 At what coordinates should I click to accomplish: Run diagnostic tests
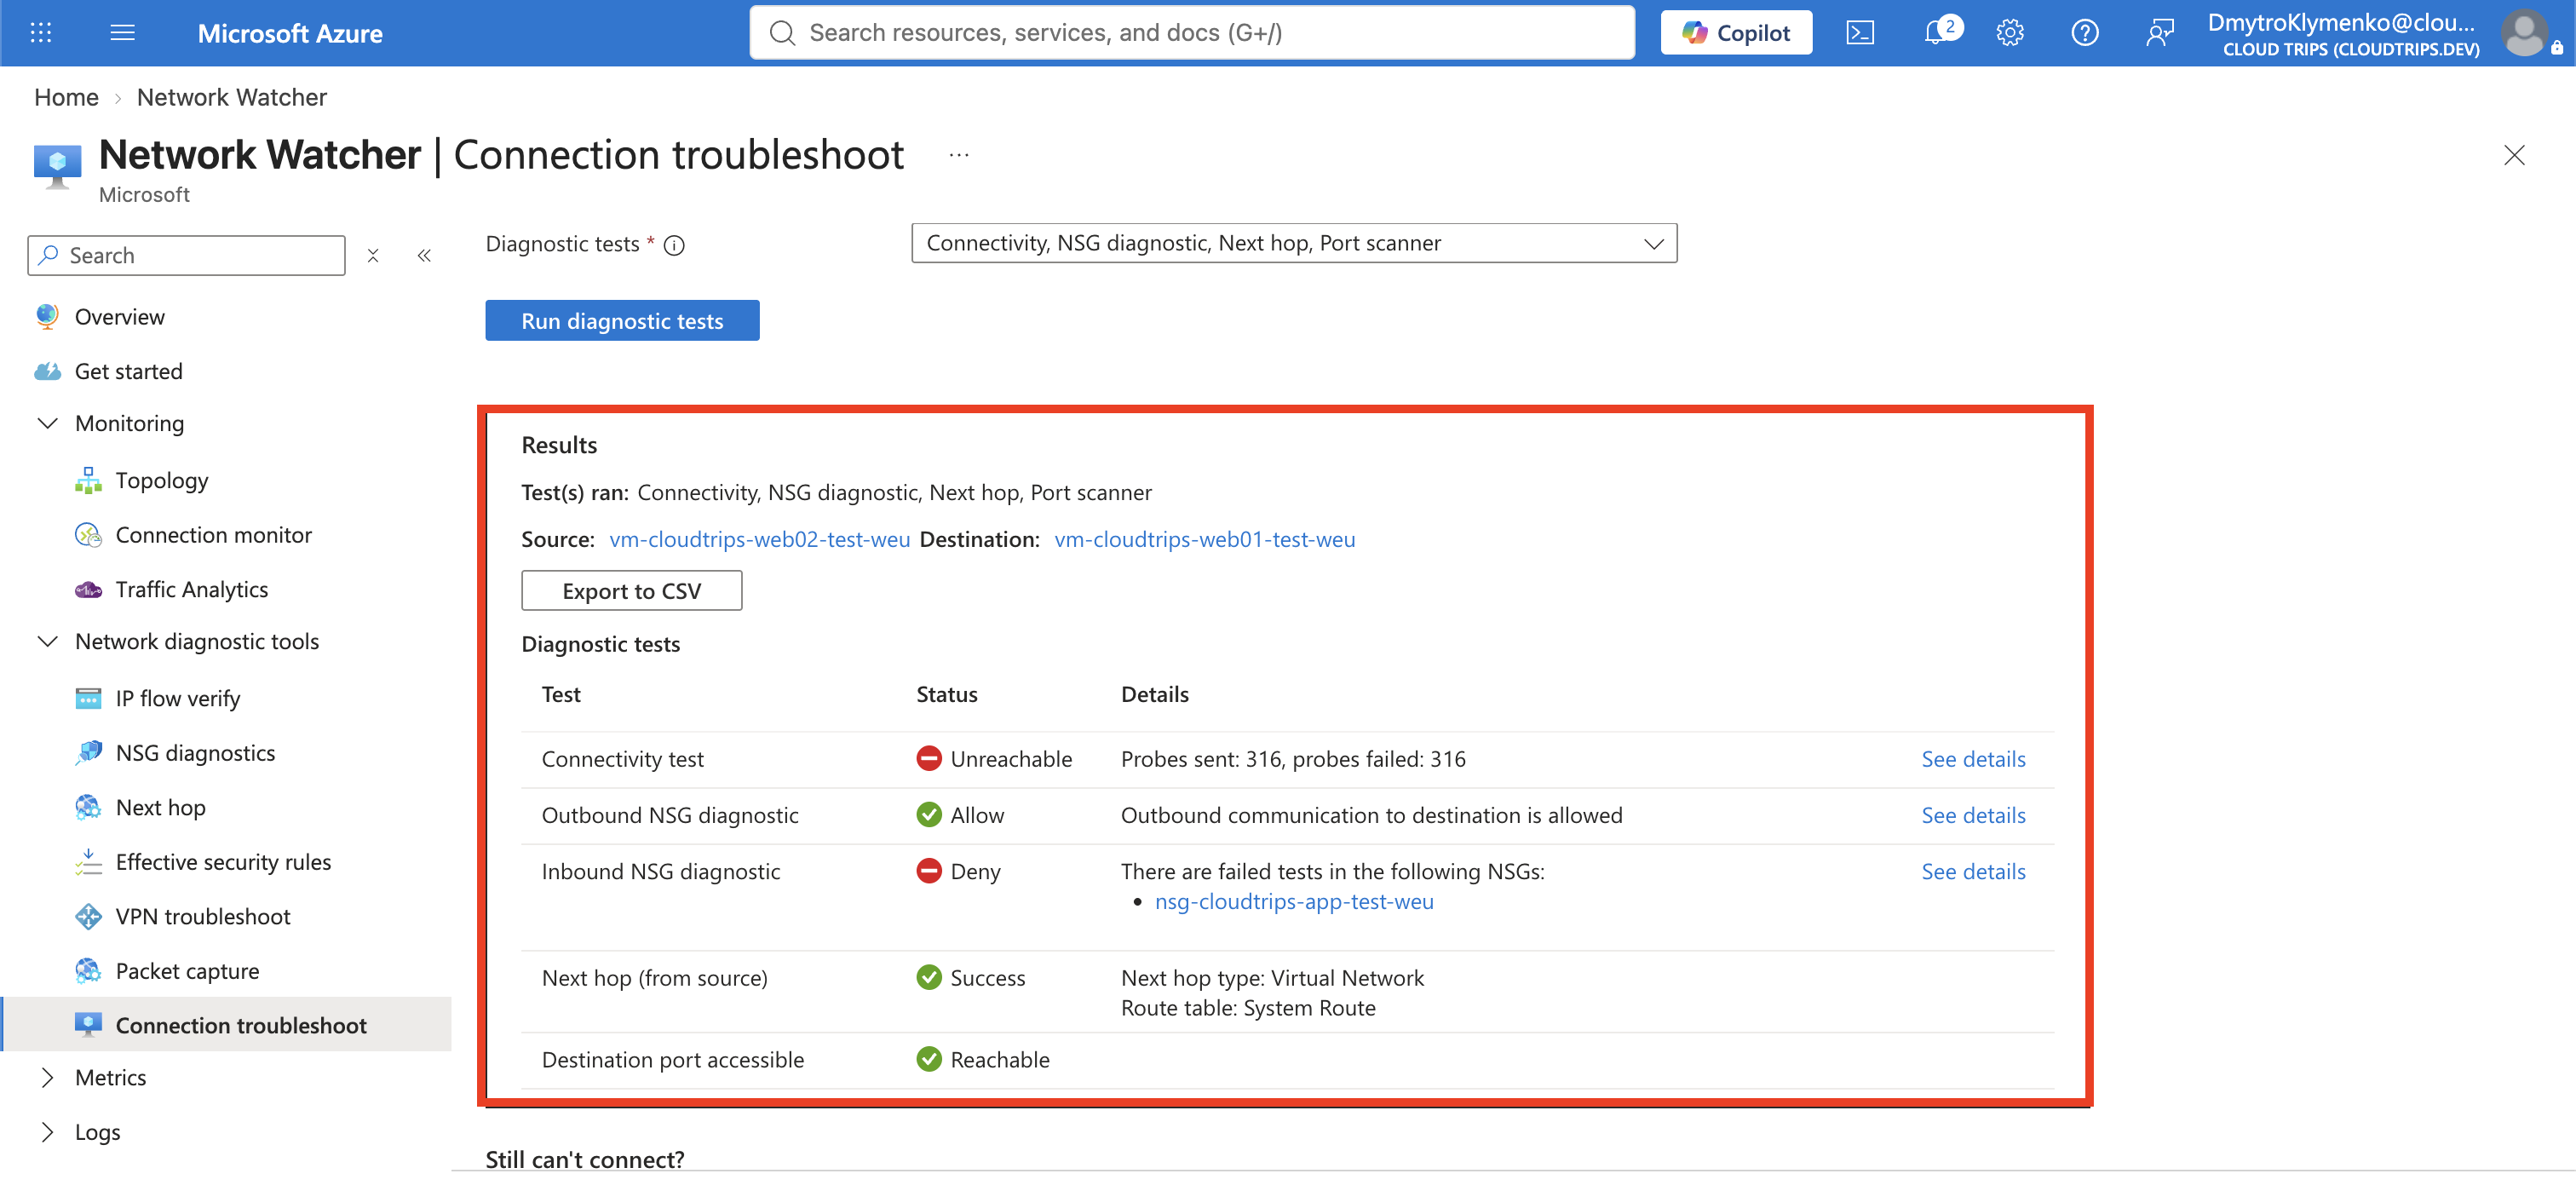point(622,321)
